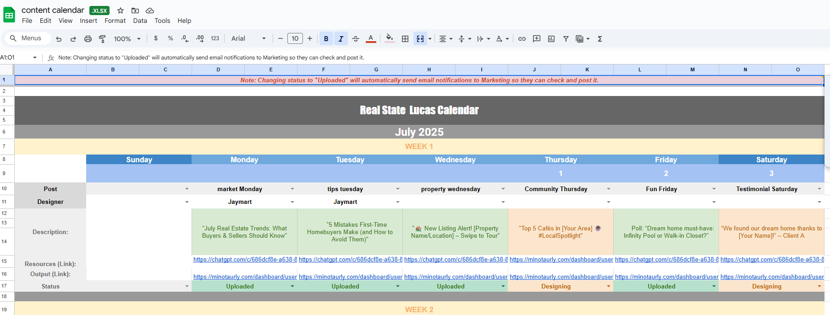Click the Move to folder icon
This screenshot has width=830, height=315.
coord(135,11)
